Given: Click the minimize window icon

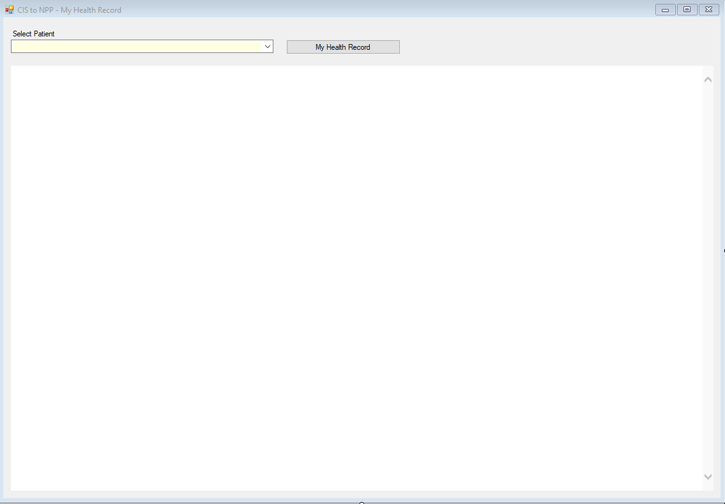Looking at the screenshot, I should coord(664,9).
